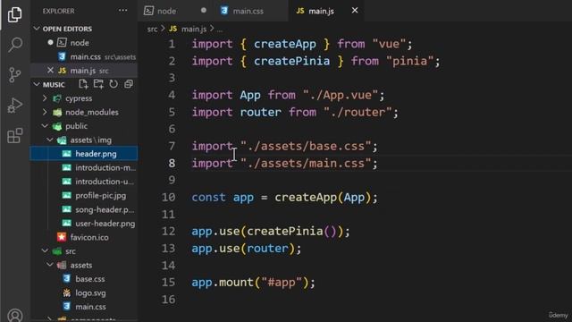This screenshot has width=572, height=322.
Task: Expand the cypress folder
Action: tap(45, 98)
